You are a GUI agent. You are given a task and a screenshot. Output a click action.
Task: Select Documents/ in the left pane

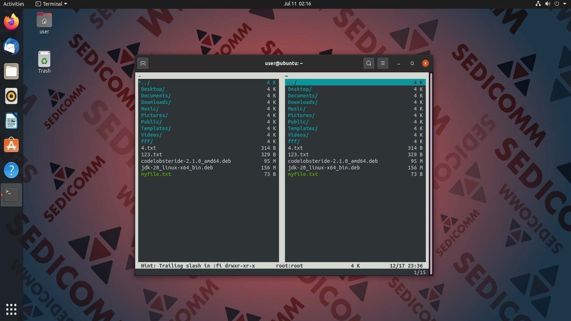coord(208,96)
